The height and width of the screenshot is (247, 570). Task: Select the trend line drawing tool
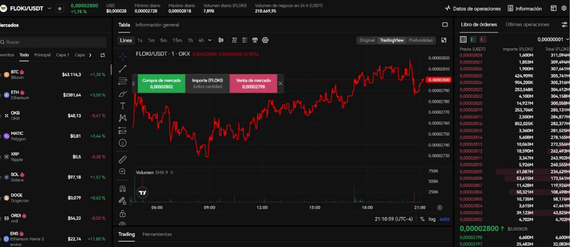pyautogui.click(x=123, y=69)
